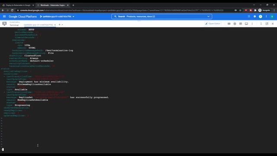
Task: Open the Google Cloud navigation hamburger menu
Action: [x=4, y=16]
